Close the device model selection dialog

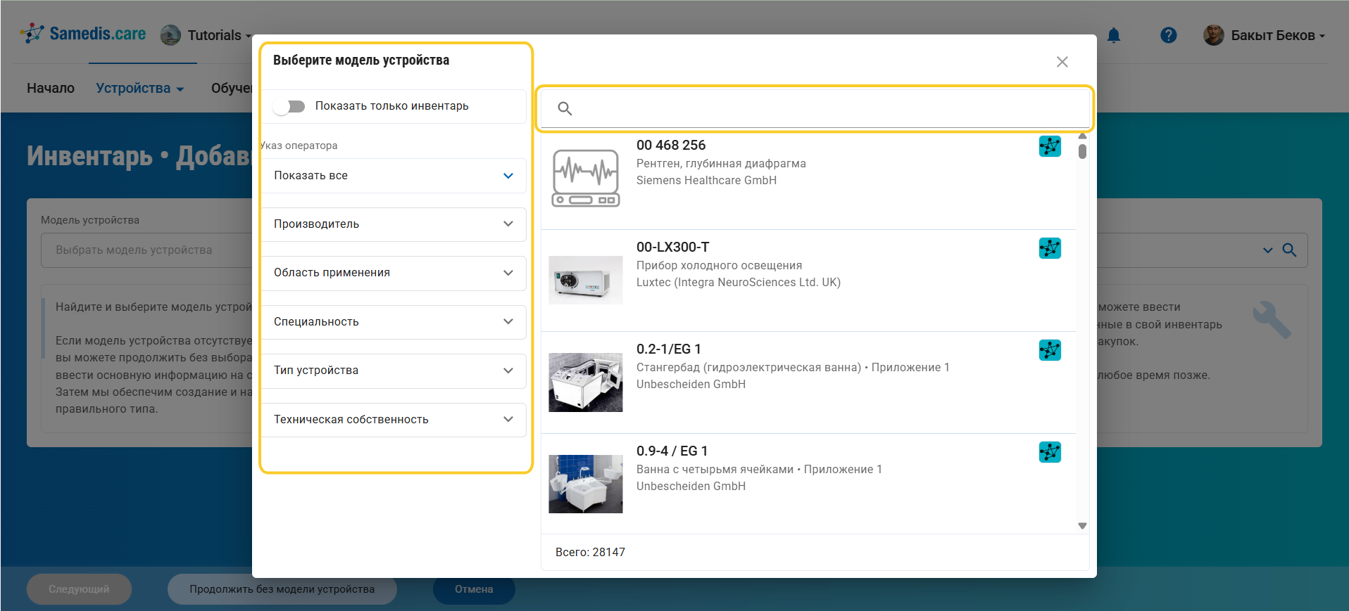pyautogui.click(x=1062, y=62)
